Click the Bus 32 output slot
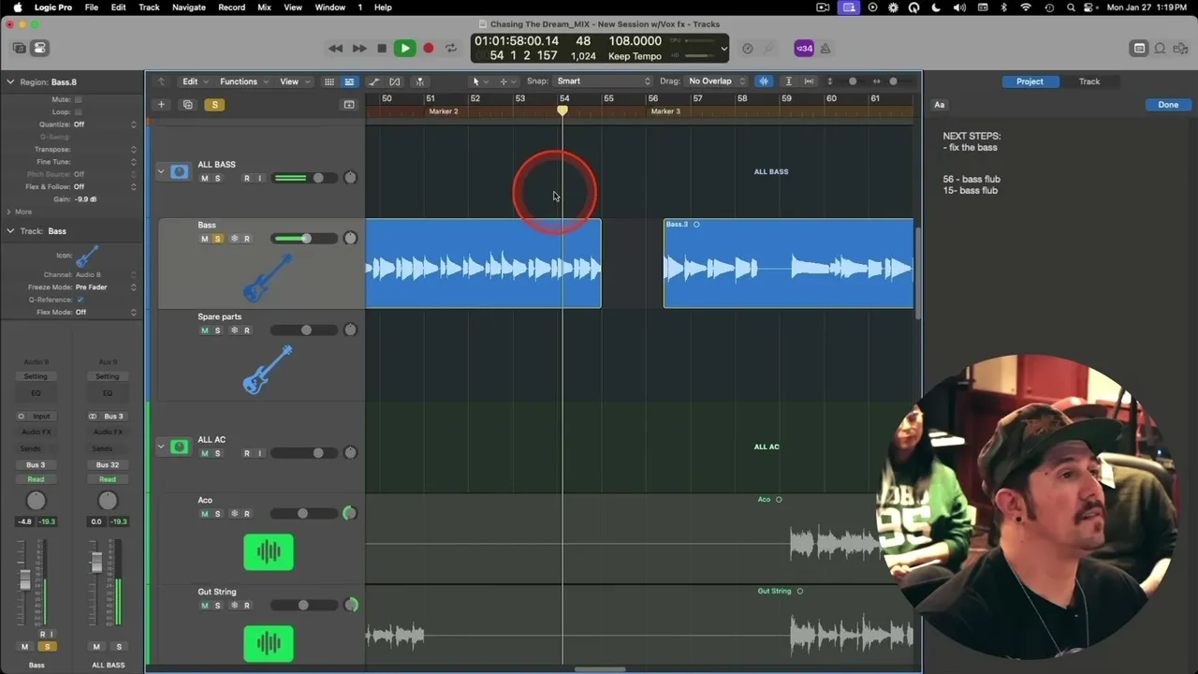Screen dimensions: 1198x674 (108, 465)
